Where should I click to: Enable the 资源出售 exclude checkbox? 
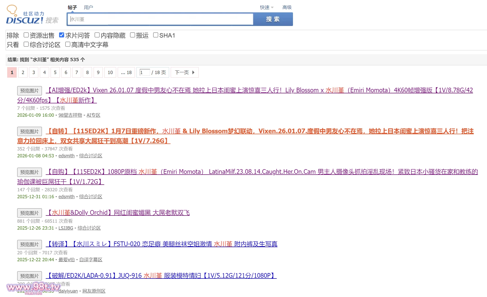[26, 35]
